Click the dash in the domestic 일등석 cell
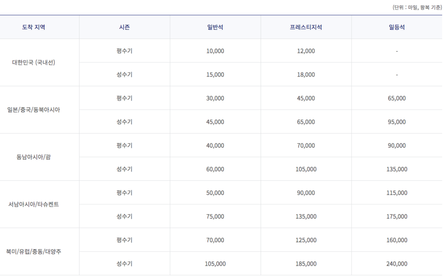Image resolution: width=444 pixels, height=279 pixels. tap(397, 50)
